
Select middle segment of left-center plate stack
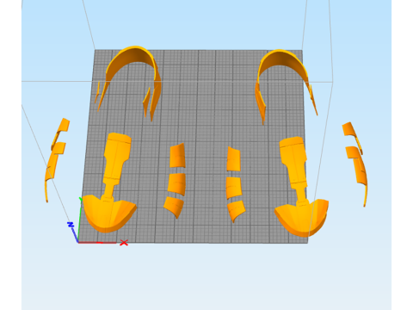(176, 184)
